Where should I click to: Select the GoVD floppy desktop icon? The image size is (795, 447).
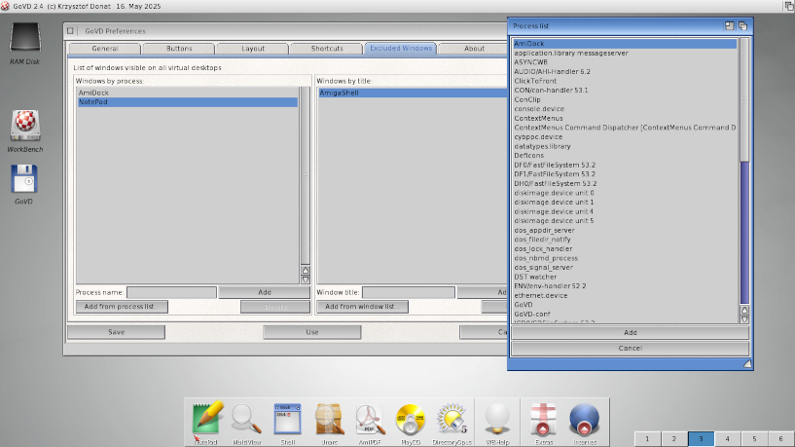click(x=24, y=179)
